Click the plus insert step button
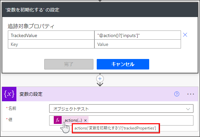This screenshot has width=200, height=137. coord(100,79)
